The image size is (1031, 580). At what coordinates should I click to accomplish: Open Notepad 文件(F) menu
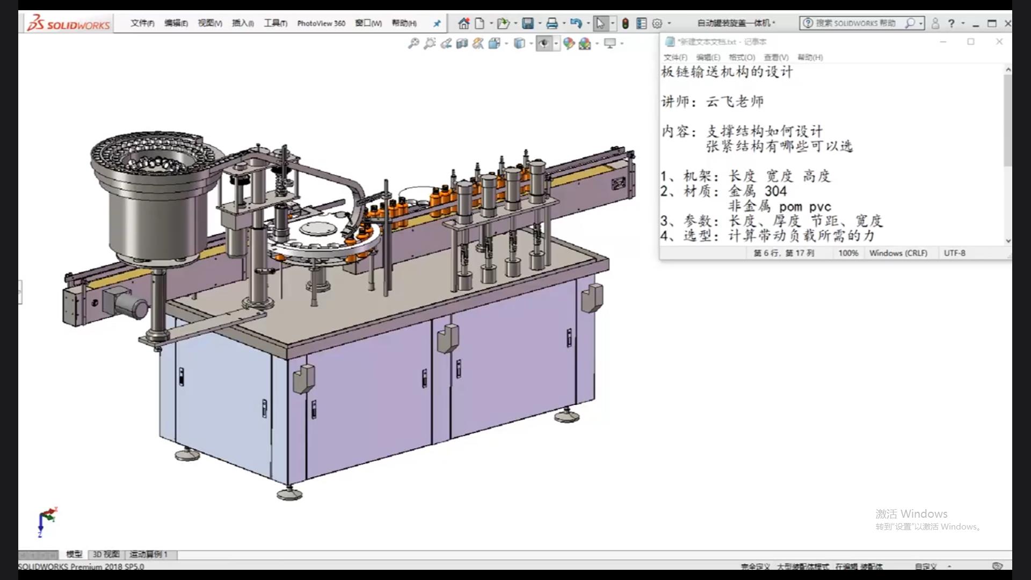[x=675, y=57]
